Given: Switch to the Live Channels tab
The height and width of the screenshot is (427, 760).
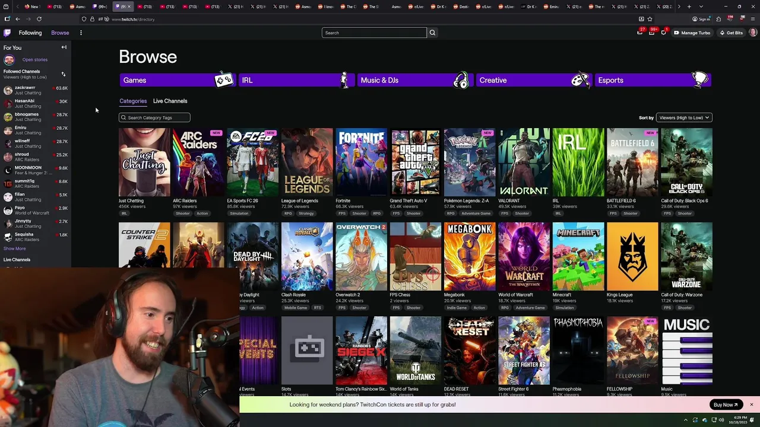Looking at the screenshot, I should point(170,101).
